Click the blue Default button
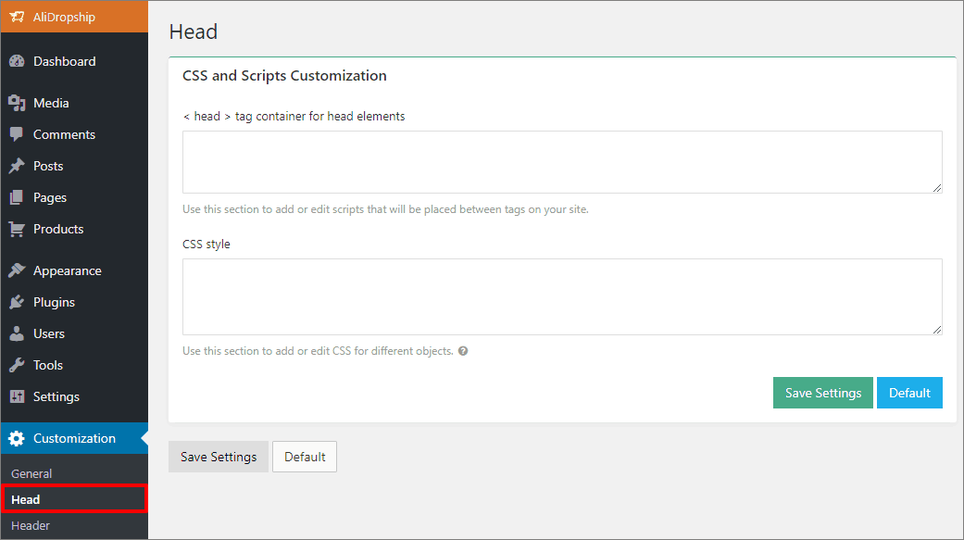Image resolution: width=964 pixels, height=540 pixels. (x=909, y=393)
